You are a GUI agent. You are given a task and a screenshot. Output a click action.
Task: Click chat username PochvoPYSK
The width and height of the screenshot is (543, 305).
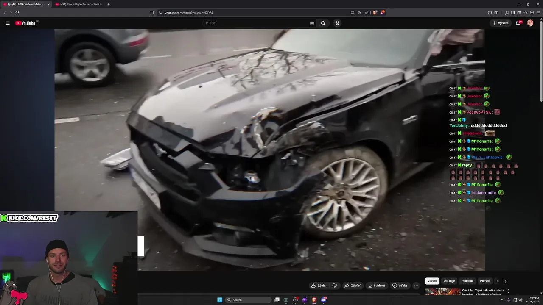[479, 112]
